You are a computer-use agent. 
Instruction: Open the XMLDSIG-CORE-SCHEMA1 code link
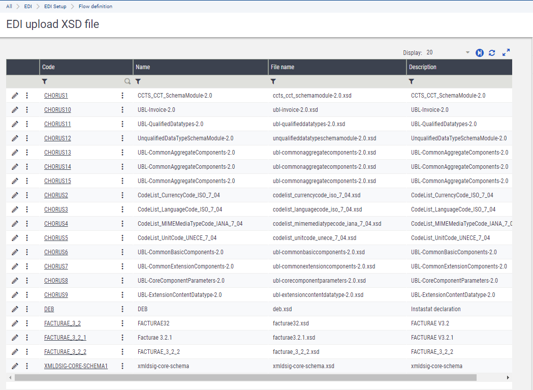coord(76,366)
